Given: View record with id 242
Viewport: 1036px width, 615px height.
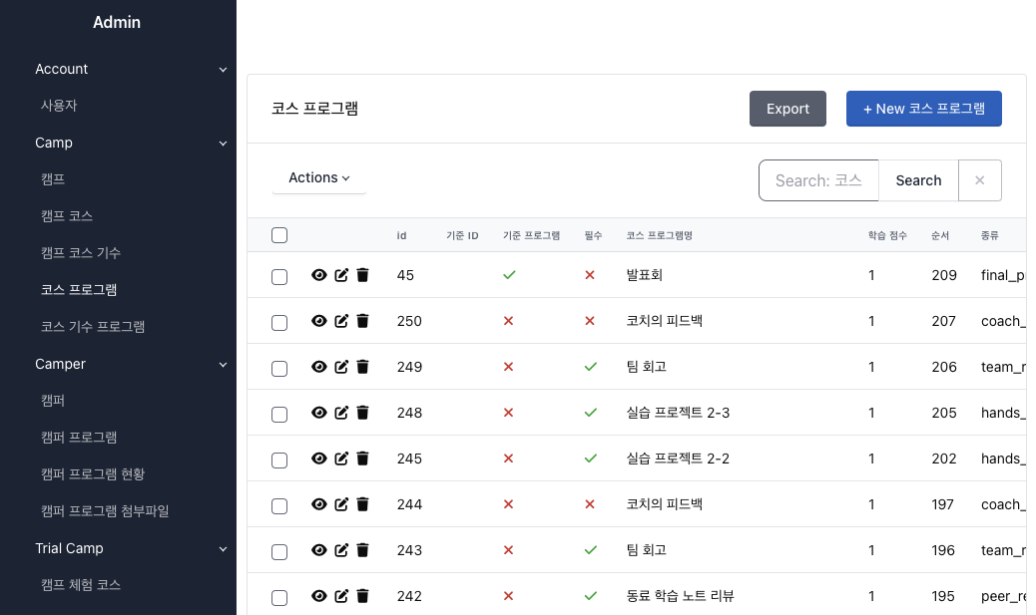Looking at the screenshot, I should click(x=319, y=596).
